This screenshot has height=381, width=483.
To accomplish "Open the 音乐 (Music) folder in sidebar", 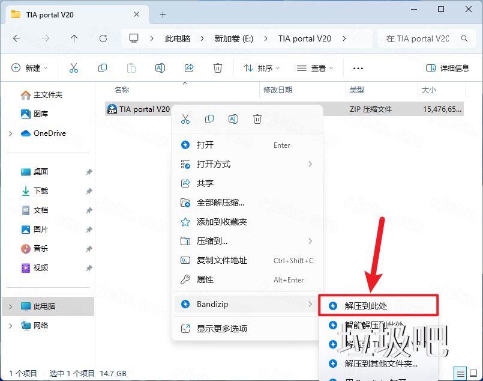I will pos(40,248).
